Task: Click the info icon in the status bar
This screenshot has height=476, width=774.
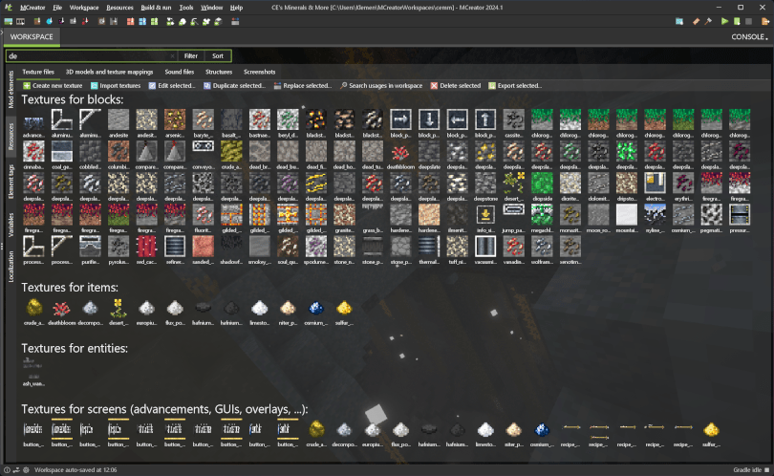Action: 7,470
